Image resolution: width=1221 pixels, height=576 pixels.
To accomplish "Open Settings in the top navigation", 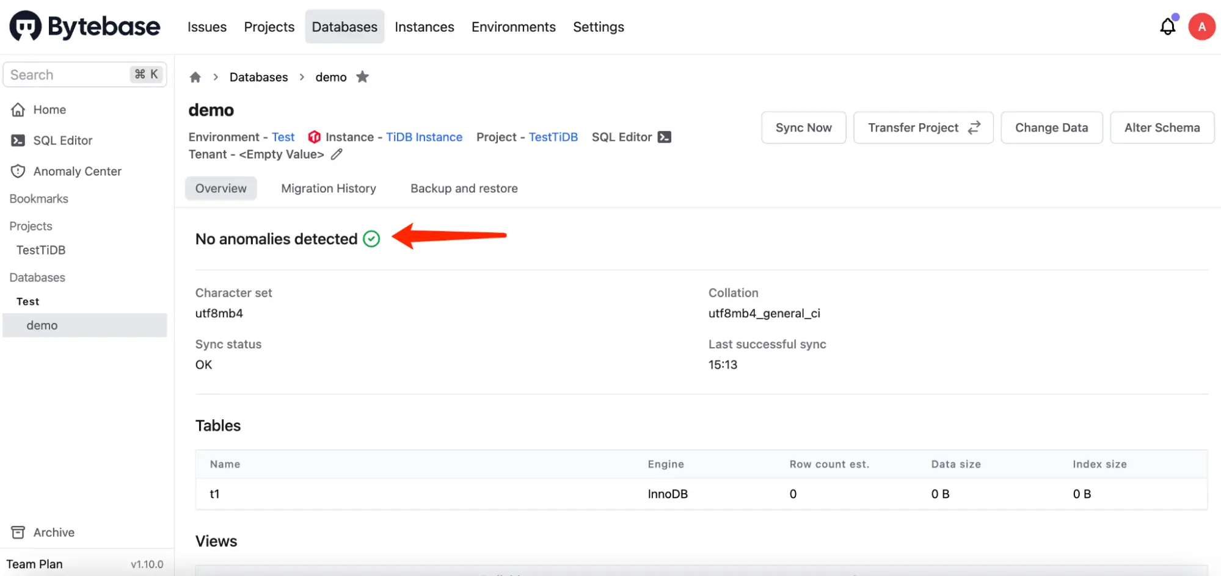I will (599, 27).
